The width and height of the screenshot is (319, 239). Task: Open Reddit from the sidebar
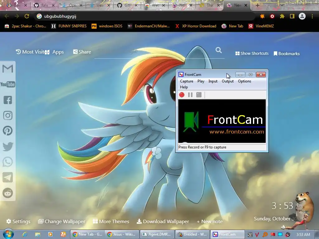click(x=8, y=193)
